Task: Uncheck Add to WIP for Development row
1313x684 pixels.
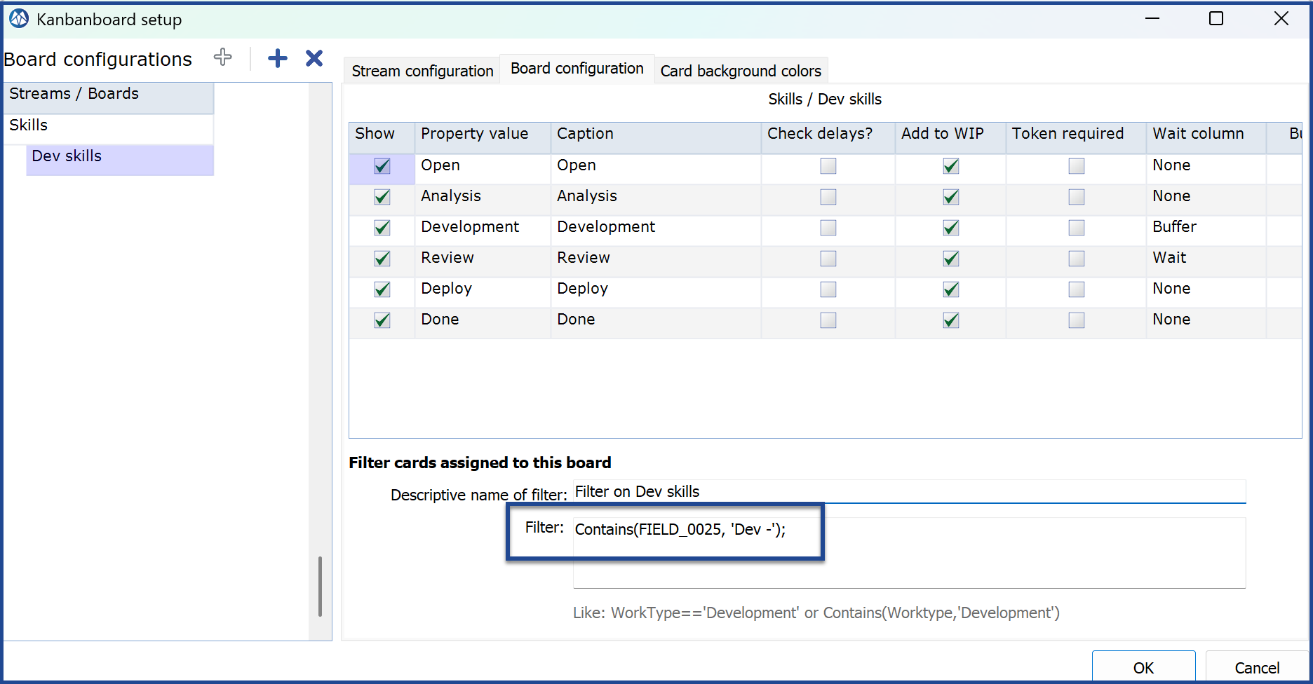Action: (x=951, y=228)
